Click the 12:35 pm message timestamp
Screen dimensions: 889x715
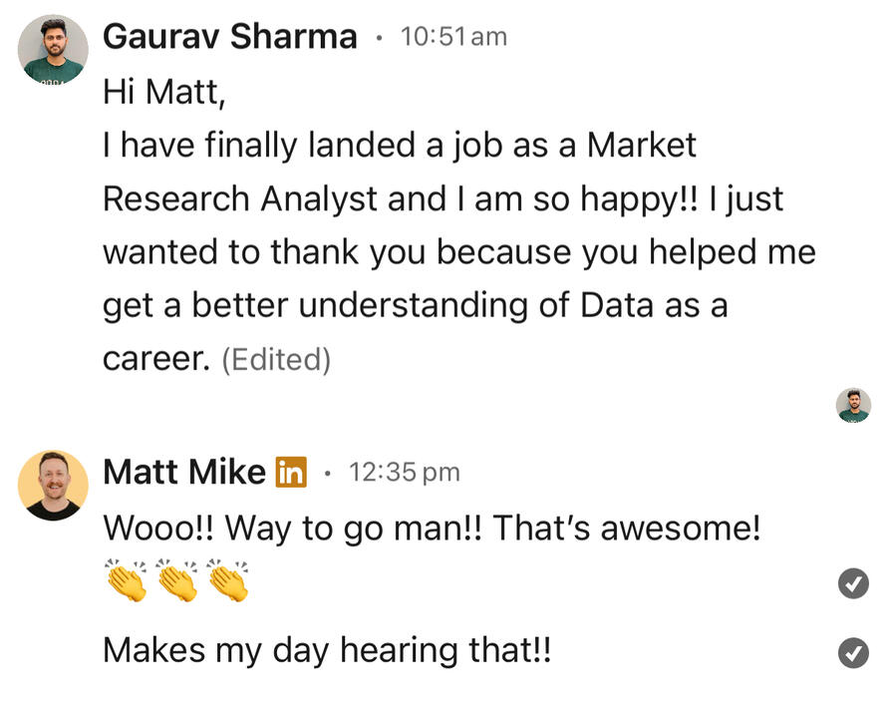404,472
